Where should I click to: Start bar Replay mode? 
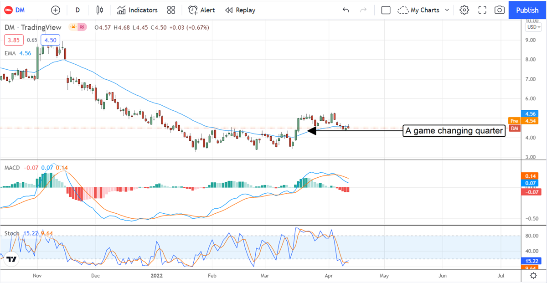(240, 10)
